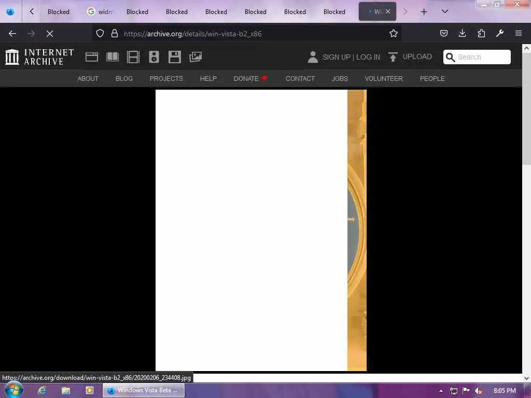Click the page scrollbar down arrow
Screen dimensions: 531x398
click(526, 378)
